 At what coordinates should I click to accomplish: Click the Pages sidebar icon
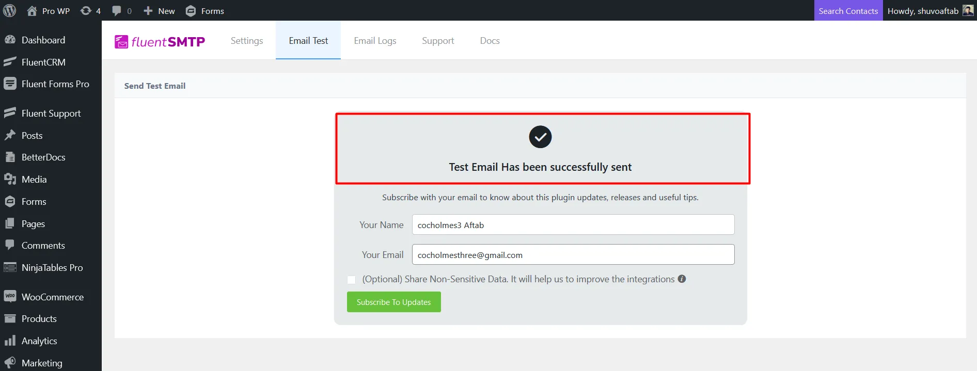pyautogui.click(x=10, y=223)
